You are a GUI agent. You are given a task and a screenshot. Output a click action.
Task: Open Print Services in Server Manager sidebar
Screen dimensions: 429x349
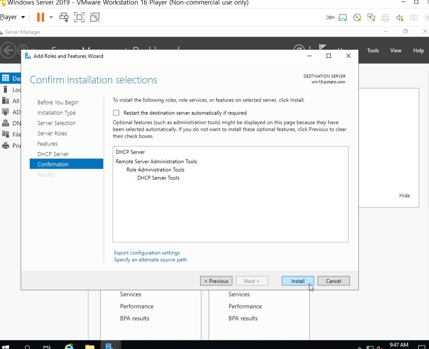pos(11,145)
